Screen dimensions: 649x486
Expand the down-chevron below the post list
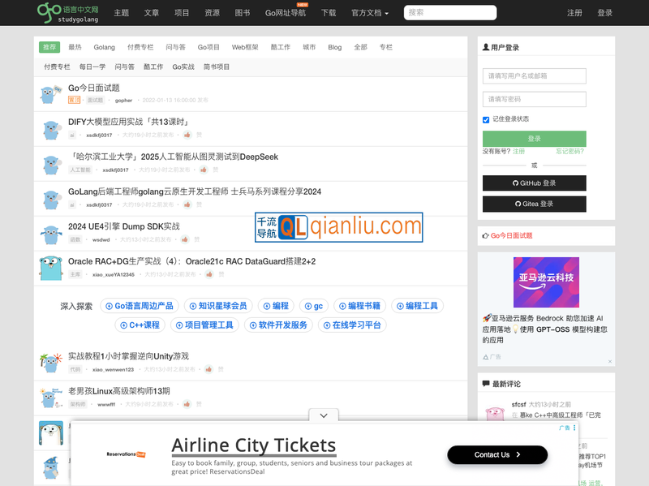tap(323, 415)
